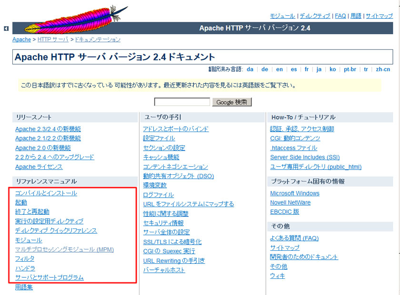400x295 pixels.
Task: Switch language to pt-br
Action: coord(350,69)
